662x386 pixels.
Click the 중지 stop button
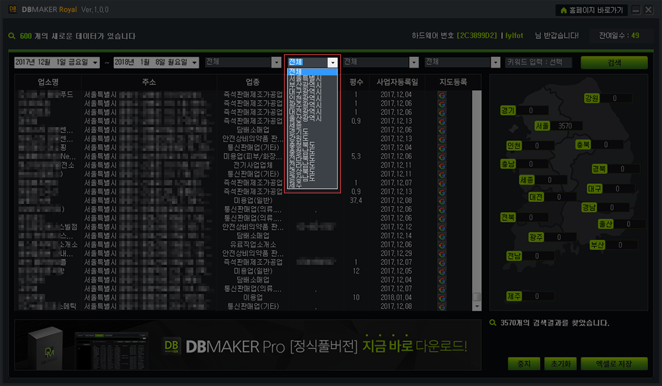point(524,363)
